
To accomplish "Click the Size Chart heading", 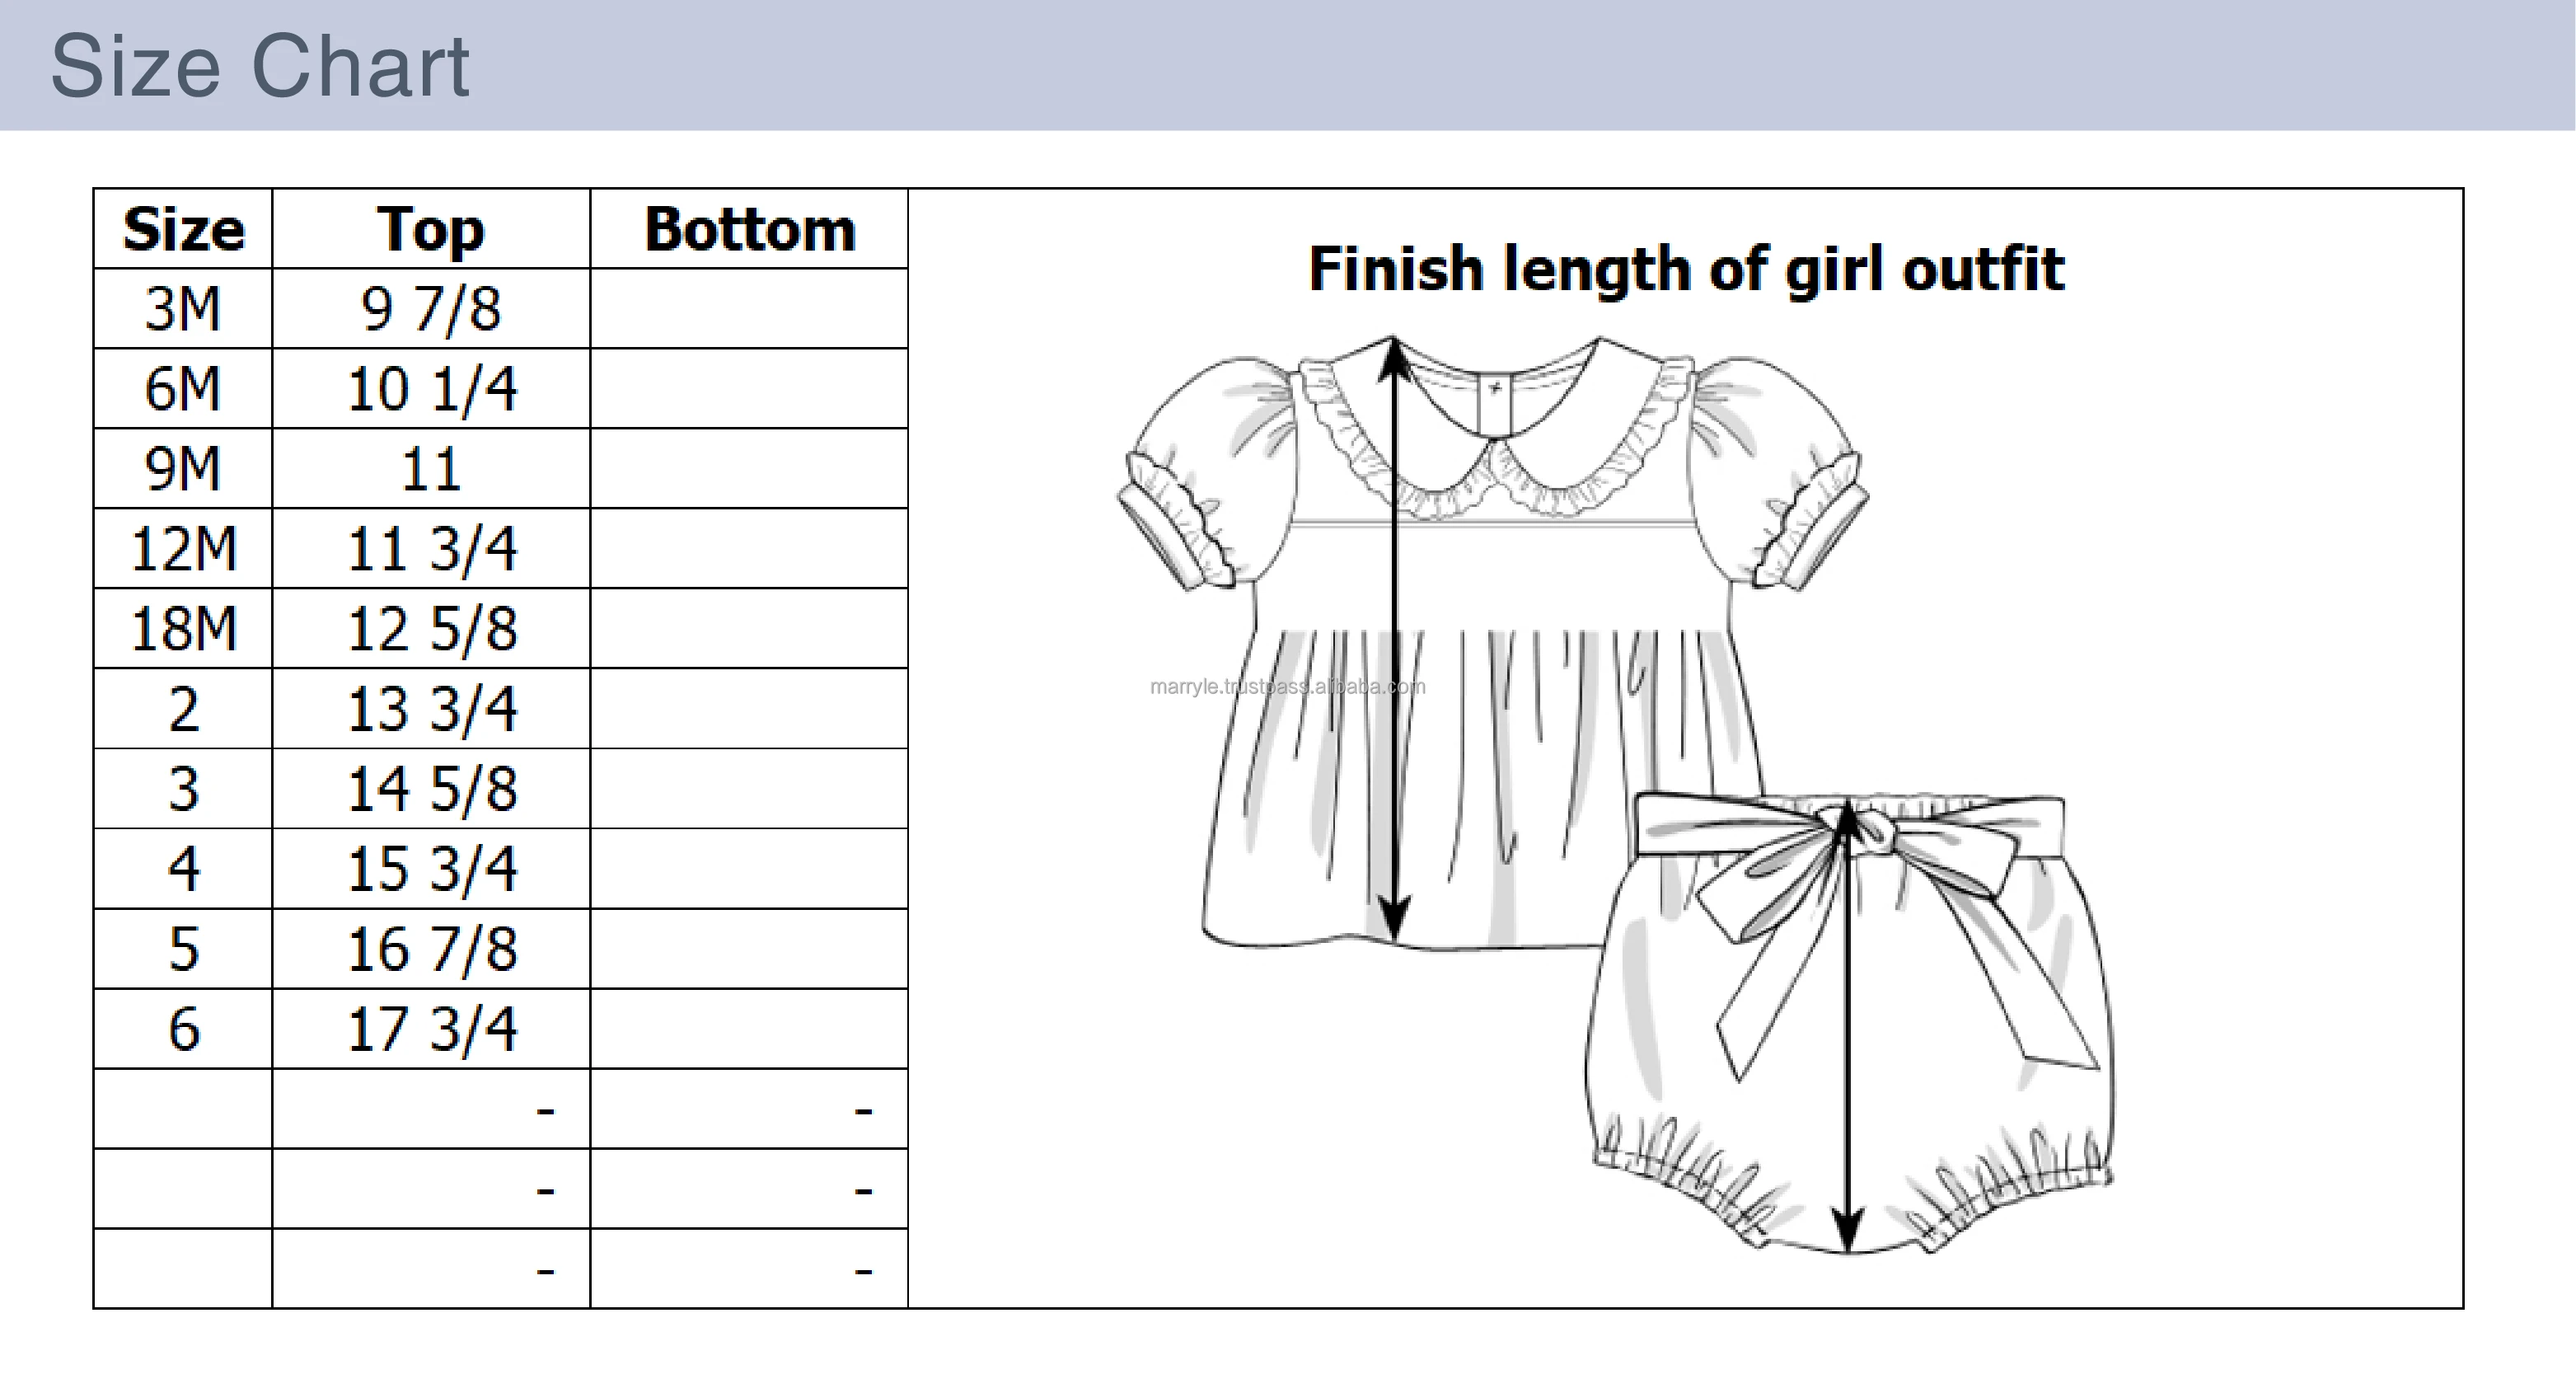I will point(260,66).
